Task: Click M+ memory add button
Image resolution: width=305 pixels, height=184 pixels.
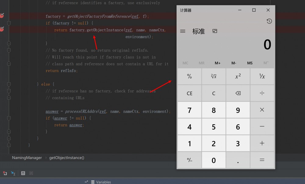Action: [x=218, y=63]
